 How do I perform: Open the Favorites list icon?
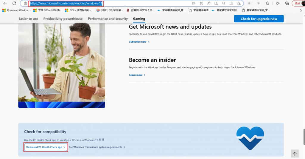point(278,3)
